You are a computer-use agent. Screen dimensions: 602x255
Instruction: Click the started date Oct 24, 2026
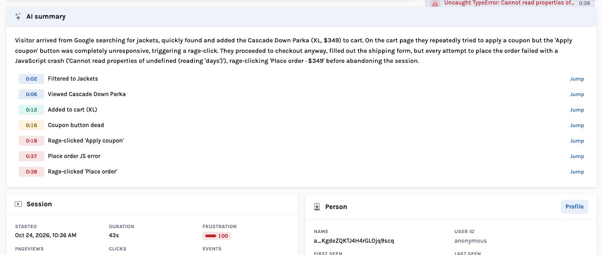pos(46,235)
